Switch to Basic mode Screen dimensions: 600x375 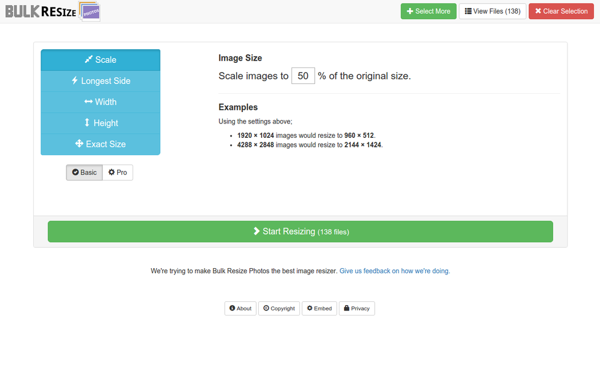(84, 172)
